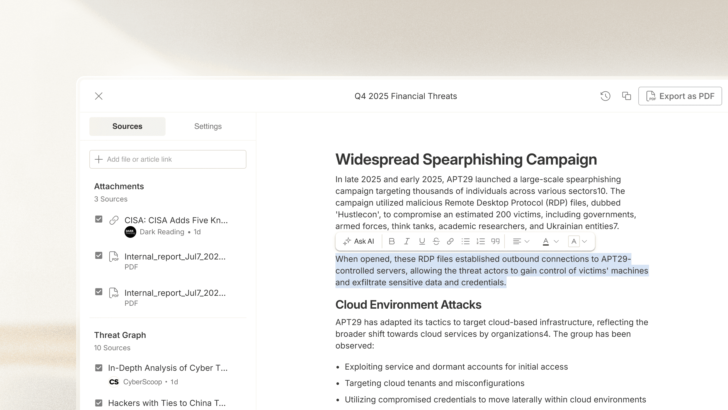Expand the highlight color dropdown arrow
Viewport: 728px width, 410px height.
coord(584,241)
